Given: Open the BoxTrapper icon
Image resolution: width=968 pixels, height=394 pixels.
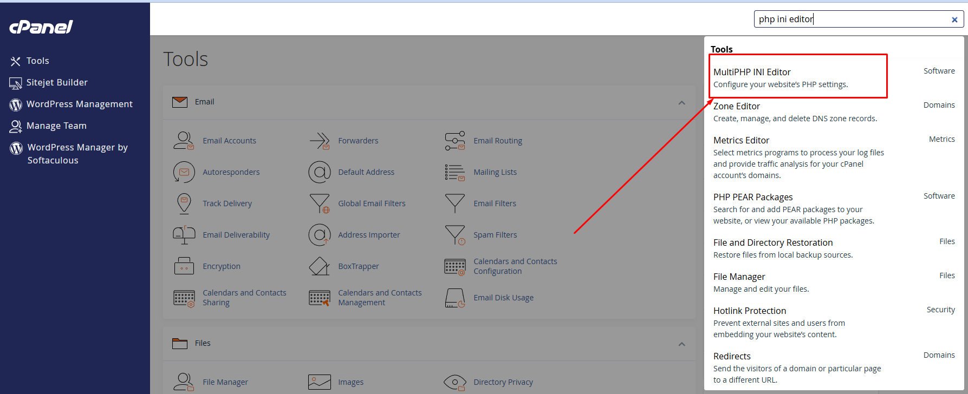Looking at the screenshot, I should point(319,266).
